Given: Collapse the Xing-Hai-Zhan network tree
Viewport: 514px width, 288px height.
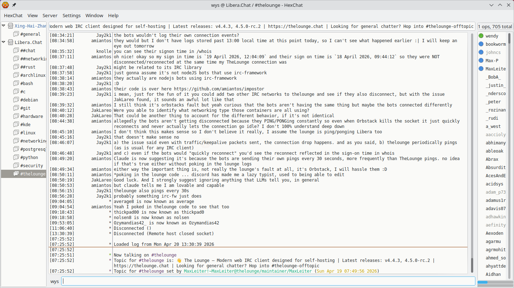Looking at the screenshot, I should point(4,26).
